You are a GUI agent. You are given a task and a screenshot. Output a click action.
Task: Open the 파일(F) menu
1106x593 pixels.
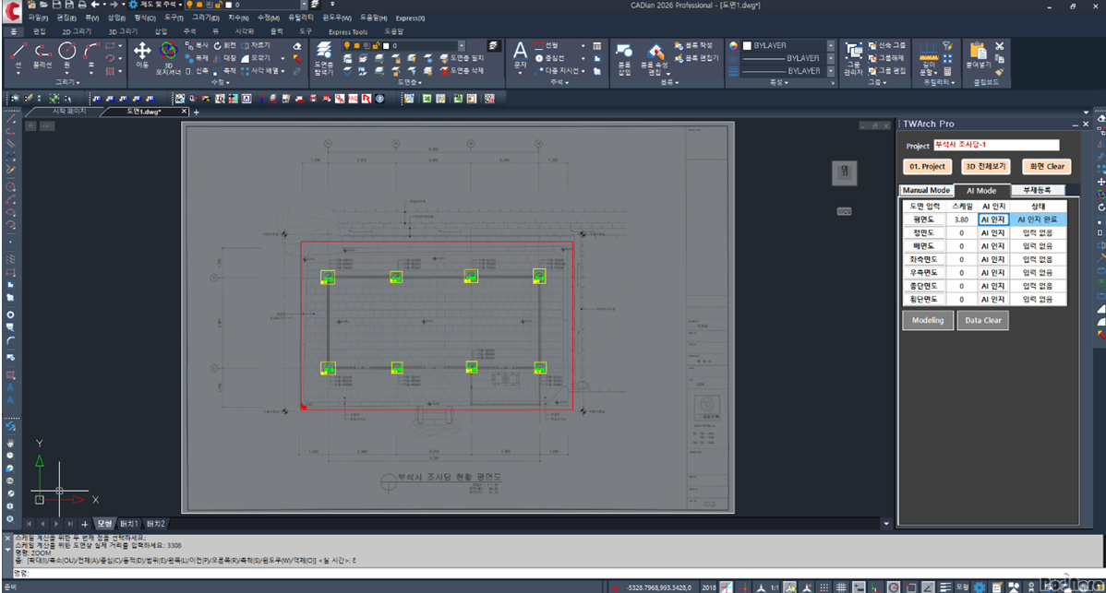pos(39,18)
